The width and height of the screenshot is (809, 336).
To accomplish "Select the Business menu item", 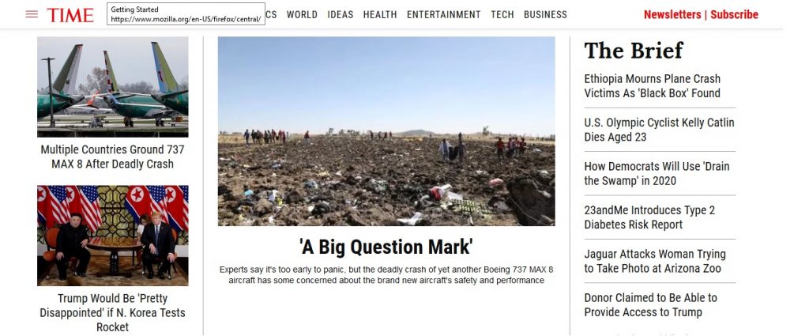I will click(x=545, y=15).
